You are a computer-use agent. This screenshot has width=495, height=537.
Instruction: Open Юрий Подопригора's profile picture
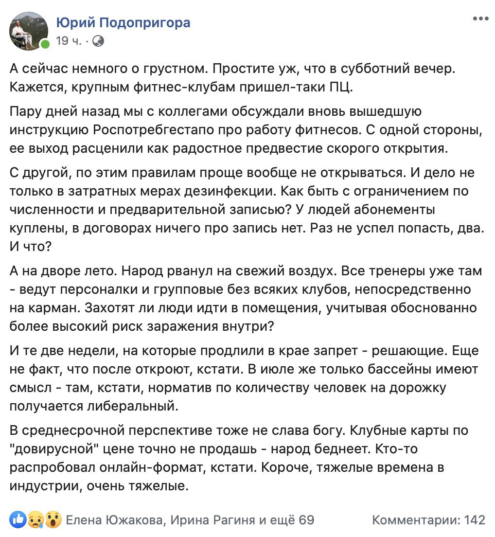[29, 30]
